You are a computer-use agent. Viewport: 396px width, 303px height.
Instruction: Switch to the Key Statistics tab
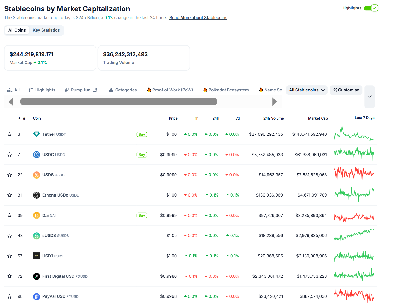46,30
